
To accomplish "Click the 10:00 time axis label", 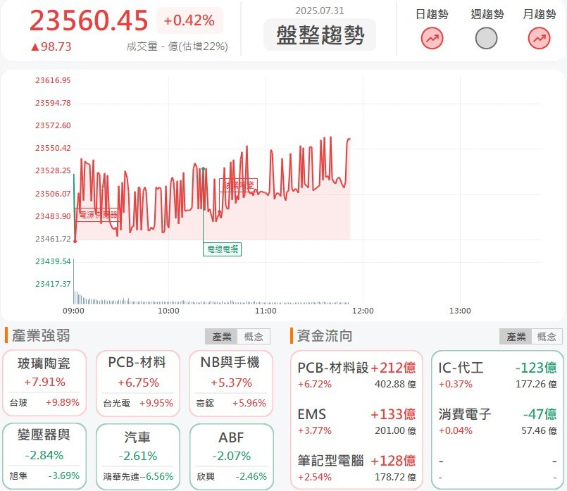I will pos(168,311).
